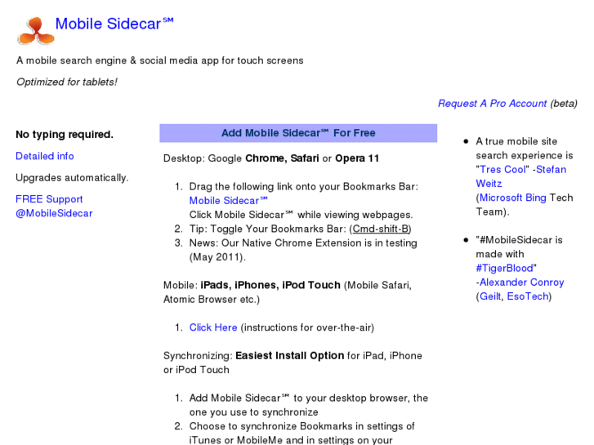Open the FREE Support link
Screen dimensions: 594x445
[49, 199]
